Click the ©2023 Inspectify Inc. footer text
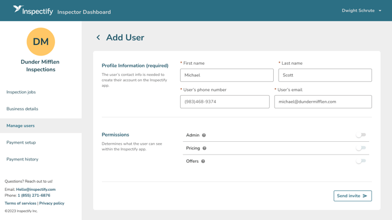This screenshot has height=220, width=392. (21, 211)
